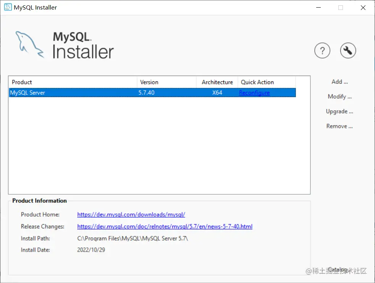Minimize the MySQL Installer window
375x283 pixels.
[x=318, y=7]
